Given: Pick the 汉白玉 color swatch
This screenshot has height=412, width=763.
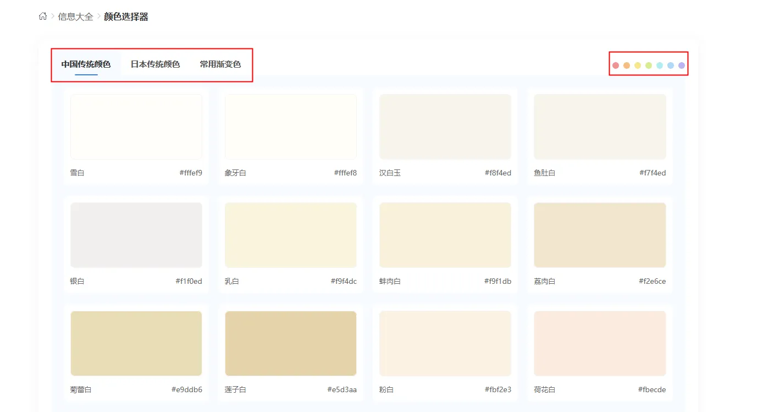Looking at the screenshot, I should pyautogui.click(x=445, y=127).
